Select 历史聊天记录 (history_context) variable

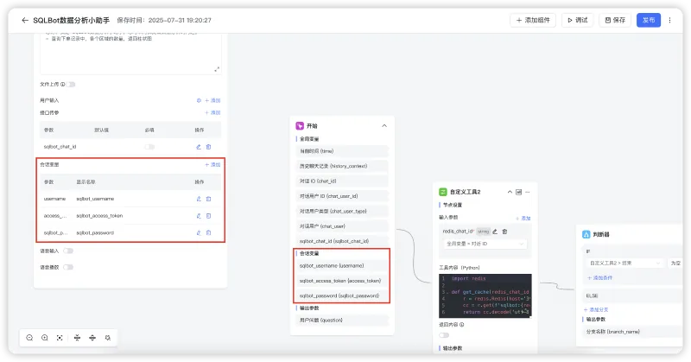(x=342, y=166)
